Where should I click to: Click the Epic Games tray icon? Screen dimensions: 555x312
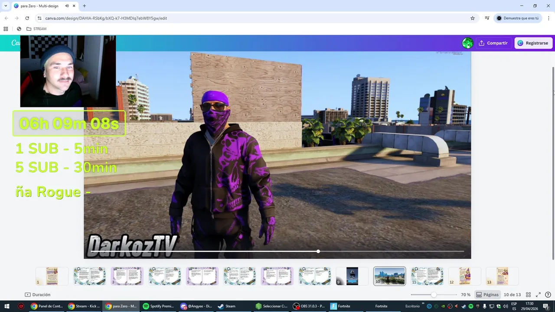click(x=478, y=306)
